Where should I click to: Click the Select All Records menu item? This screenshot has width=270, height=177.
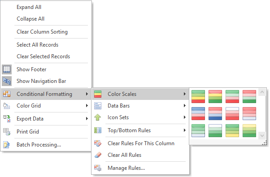pyautogui.click(x=46, y=45)
